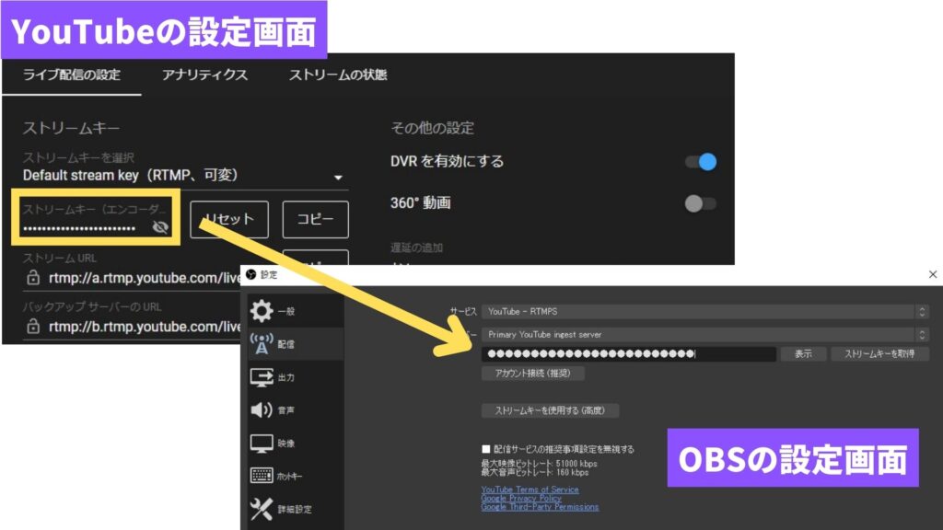The height and width of the screenshot is (530, 943).
Task: Open Google Privacy Policy link
Action: 521,498
